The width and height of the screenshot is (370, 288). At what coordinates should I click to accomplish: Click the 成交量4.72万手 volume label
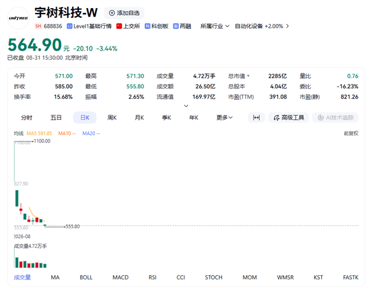(30, 246)
